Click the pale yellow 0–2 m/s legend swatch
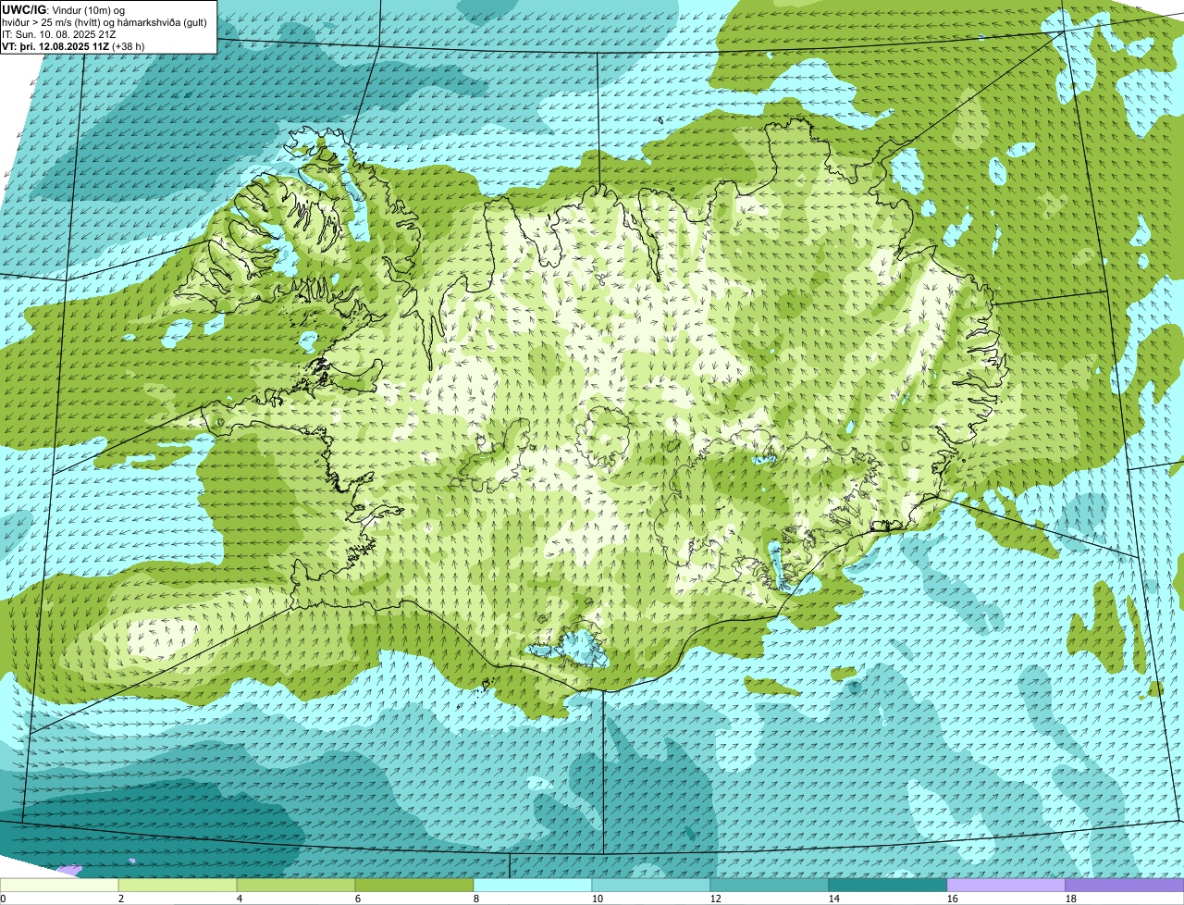Image resolution: width=1184 pixels, height=905 pixels. [59, 886]
